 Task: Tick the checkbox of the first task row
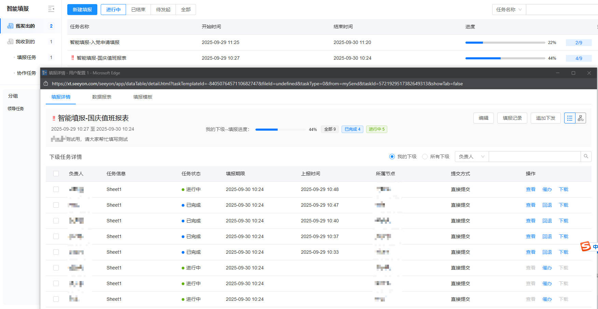pyautogui.click(x=56, y=189)
